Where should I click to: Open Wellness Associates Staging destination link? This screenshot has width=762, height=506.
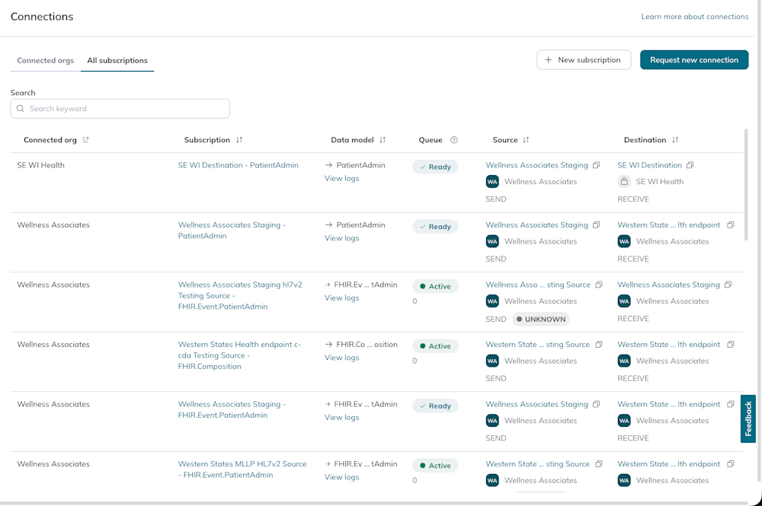tap(668, 285)
